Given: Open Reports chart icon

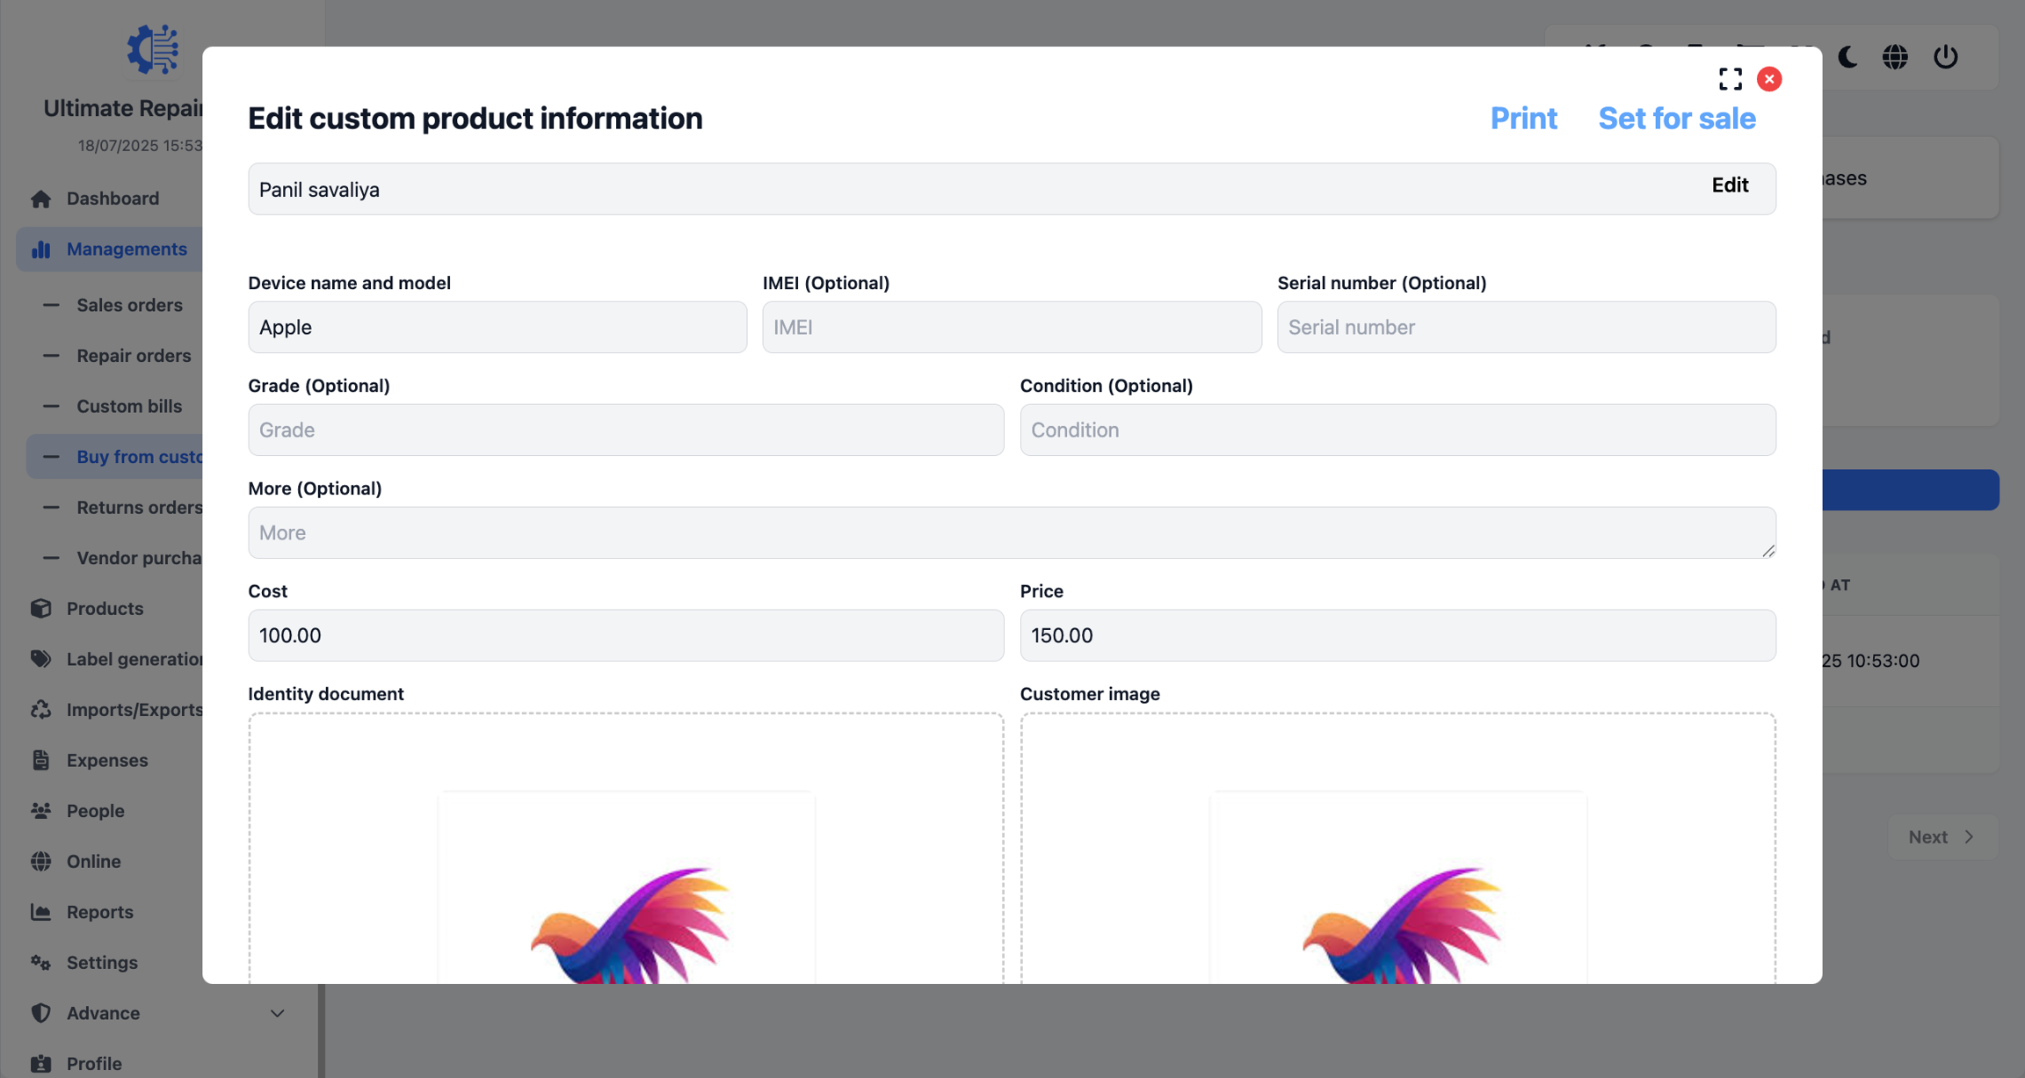Looking at the screenshot, I should (x=41, y=912).
